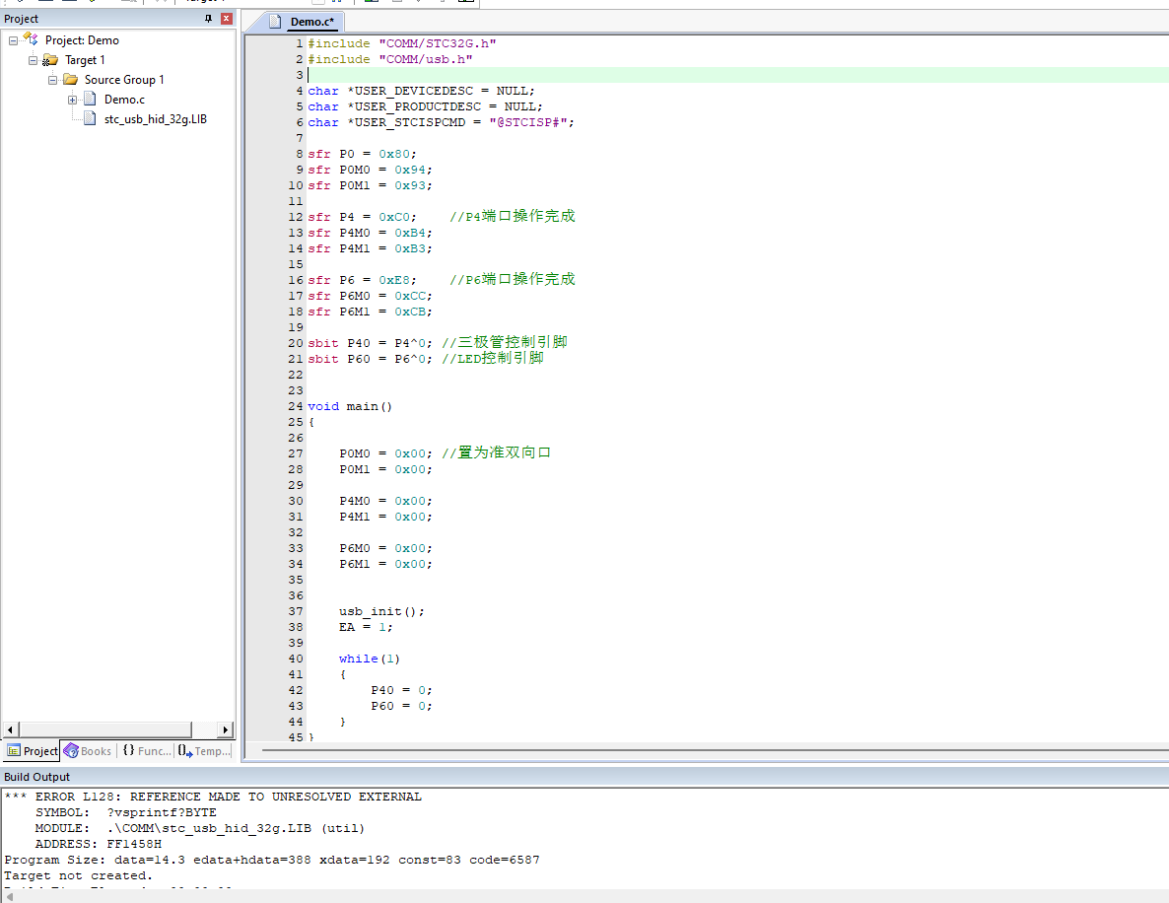The image size is (1169, 903).
Task: Click the sfr P6M1 = 0xCB line
Action: (370, 312)
